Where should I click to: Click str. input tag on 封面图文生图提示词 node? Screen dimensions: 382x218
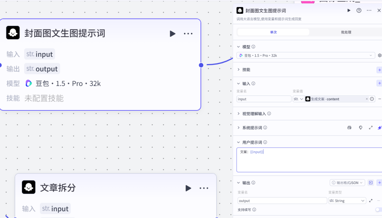point(40,54)
